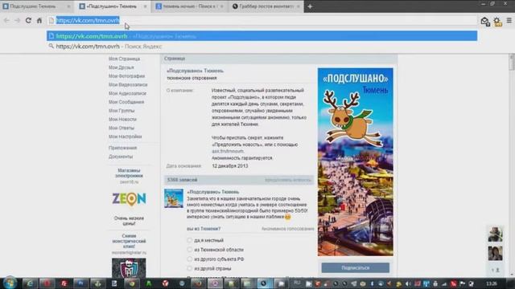Open «Мои Ответы» in sidebar

point(122,128)
